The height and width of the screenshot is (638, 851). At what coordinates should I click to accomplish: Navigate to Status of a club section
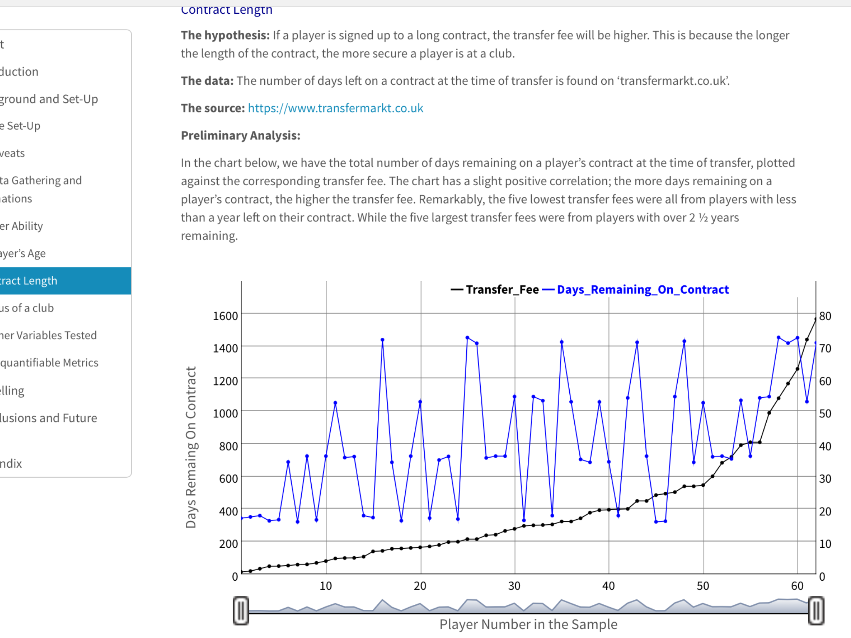27,308
